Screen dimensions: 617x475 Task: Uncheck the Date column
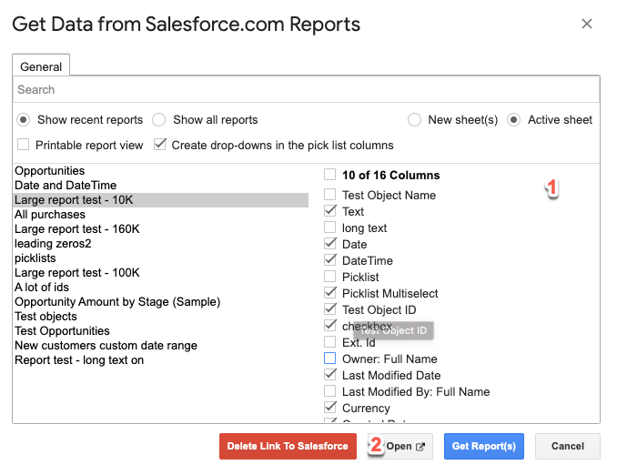(329, 244)
